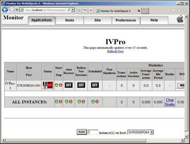Open the address bar autocomplete dropdown
This screenshot has height=144, width=190.
73,10
